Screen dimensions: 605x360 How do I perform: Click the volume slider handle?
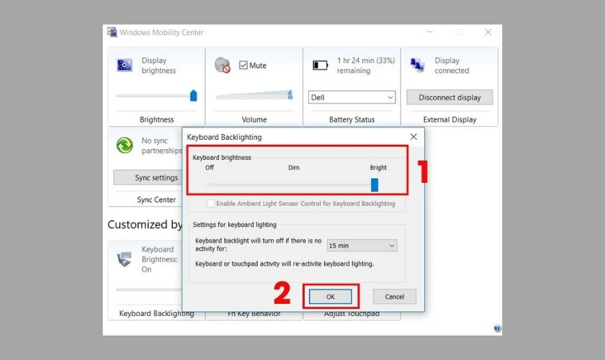(x=290, y=94)
